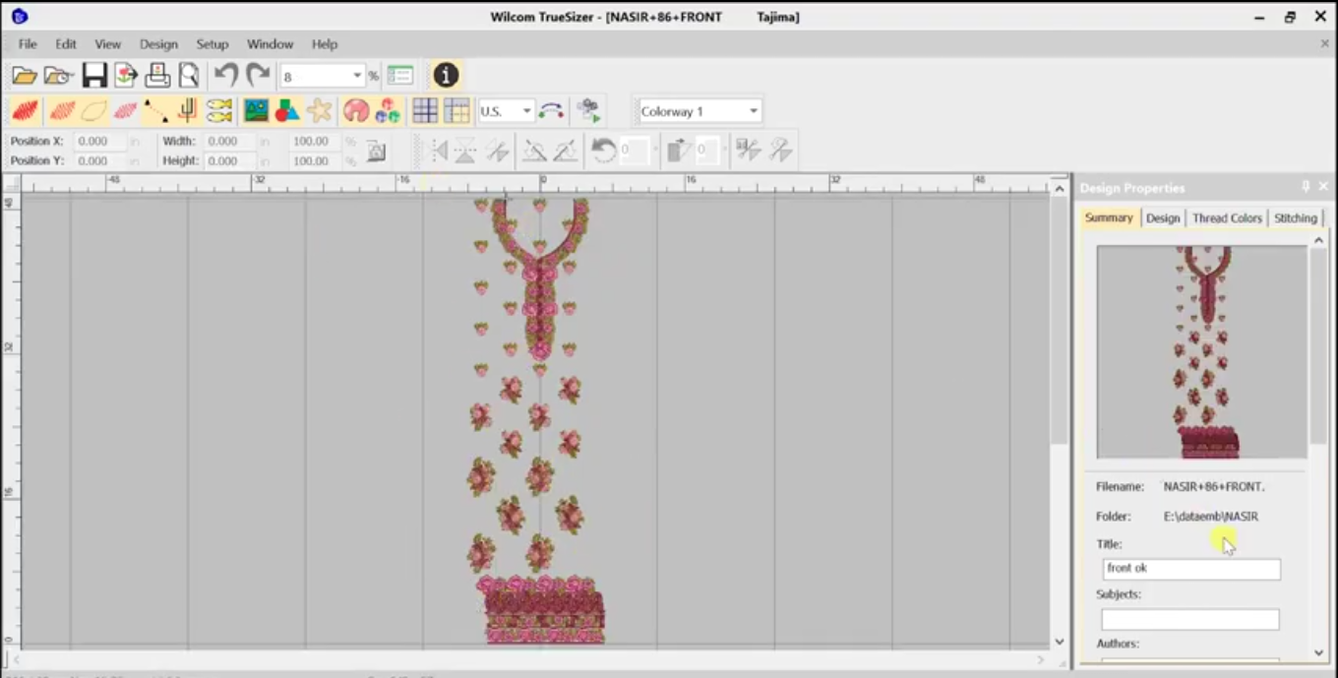Click the Design Properties scrollbar down arrow

click(x=1319, y=652)
